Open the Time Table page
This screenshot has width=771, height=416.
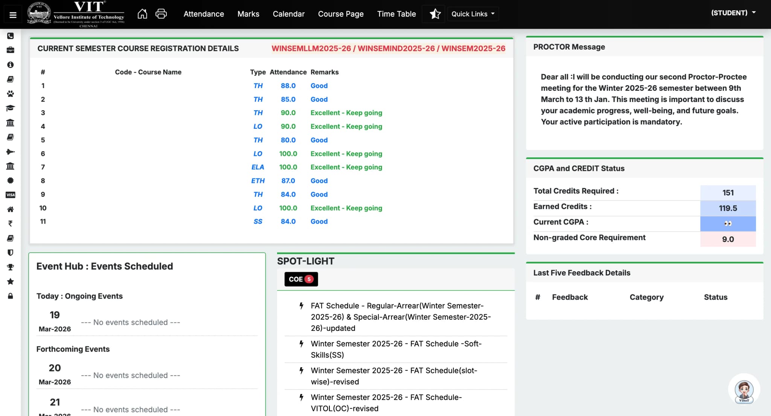pyautogui.click(x=396, y=14)
